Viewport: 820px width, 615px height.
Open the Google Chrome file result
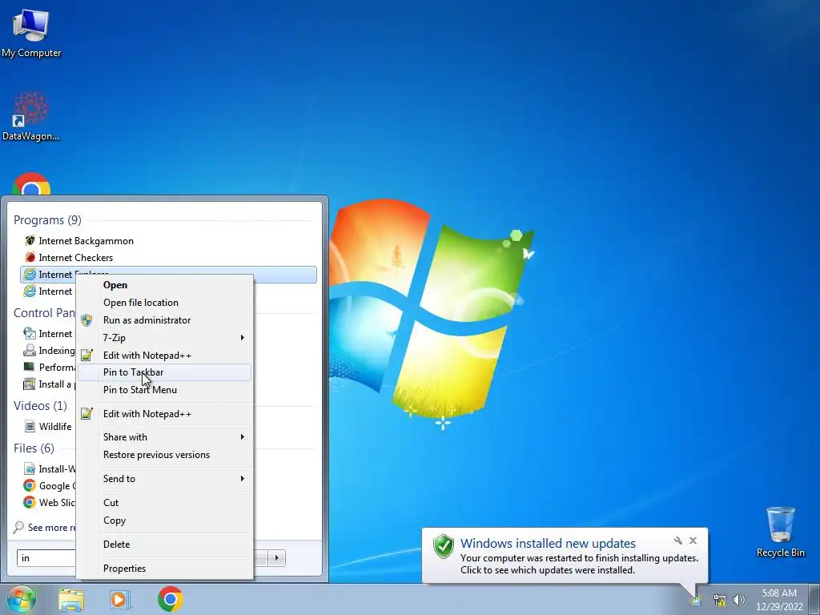tap(50, 486)
